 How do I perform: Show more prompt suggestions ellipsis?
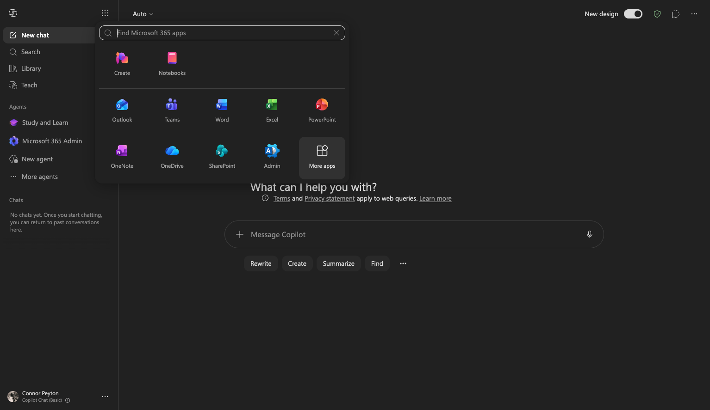coord(403,263)
